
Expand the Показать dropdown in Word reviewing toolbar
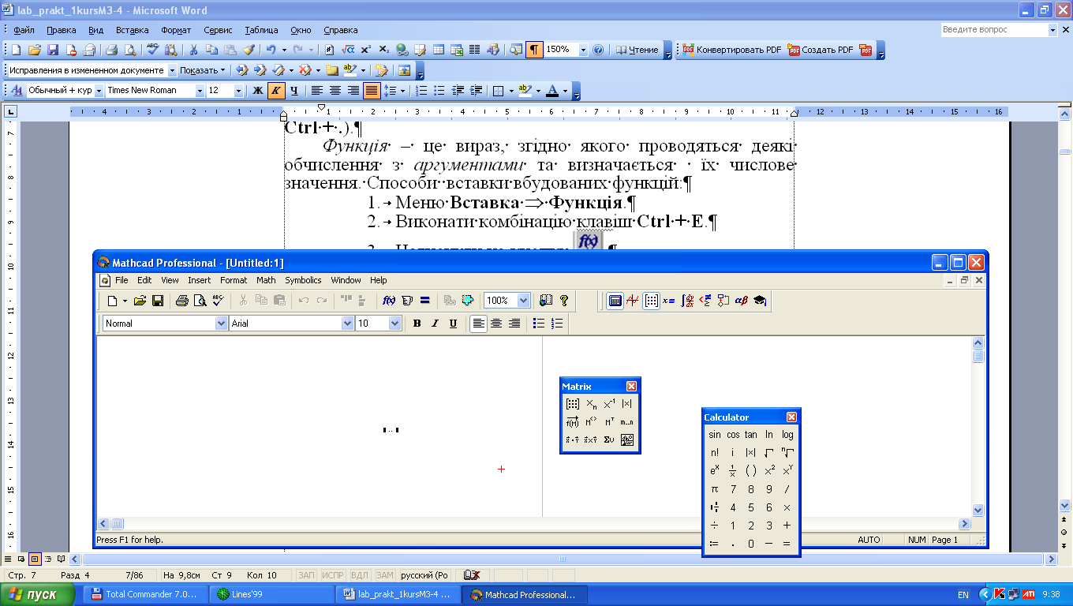[202, 70]
